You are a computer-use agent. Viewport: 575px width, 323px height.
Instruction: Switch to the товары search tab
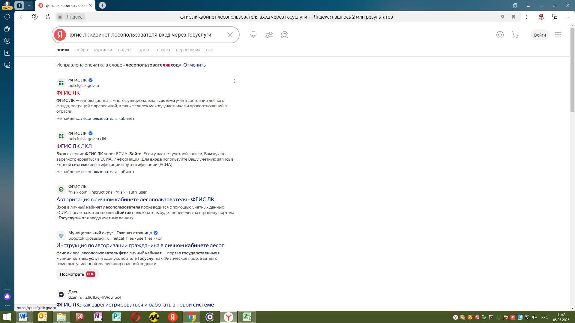pos(162,50)
